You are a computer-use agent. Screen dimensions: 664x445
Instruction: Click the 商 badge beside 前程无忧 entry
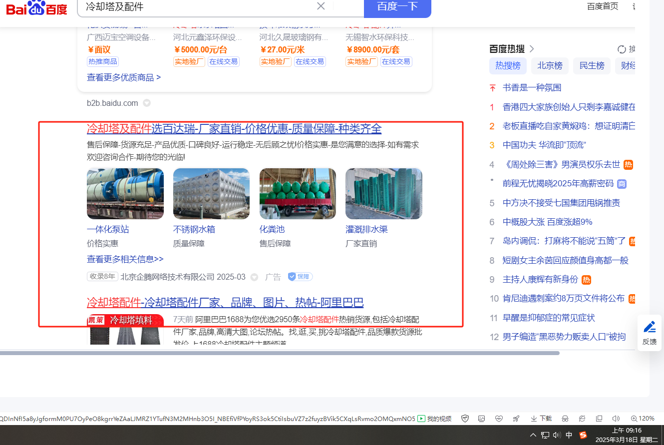(622, 184)
